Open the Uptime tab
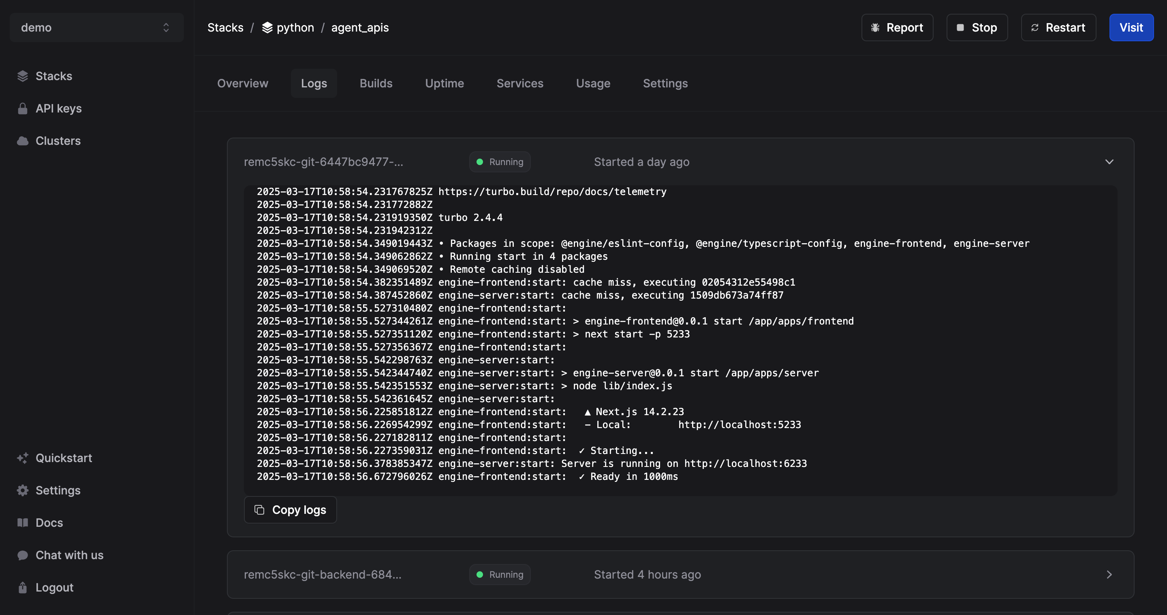1167x615 pixels. pos(444,83)
